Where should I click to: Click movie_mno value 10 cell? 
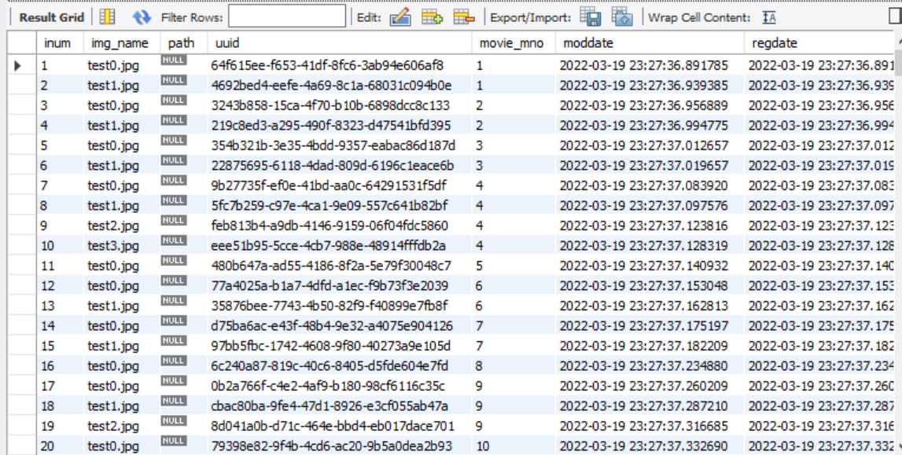point(514,446)
